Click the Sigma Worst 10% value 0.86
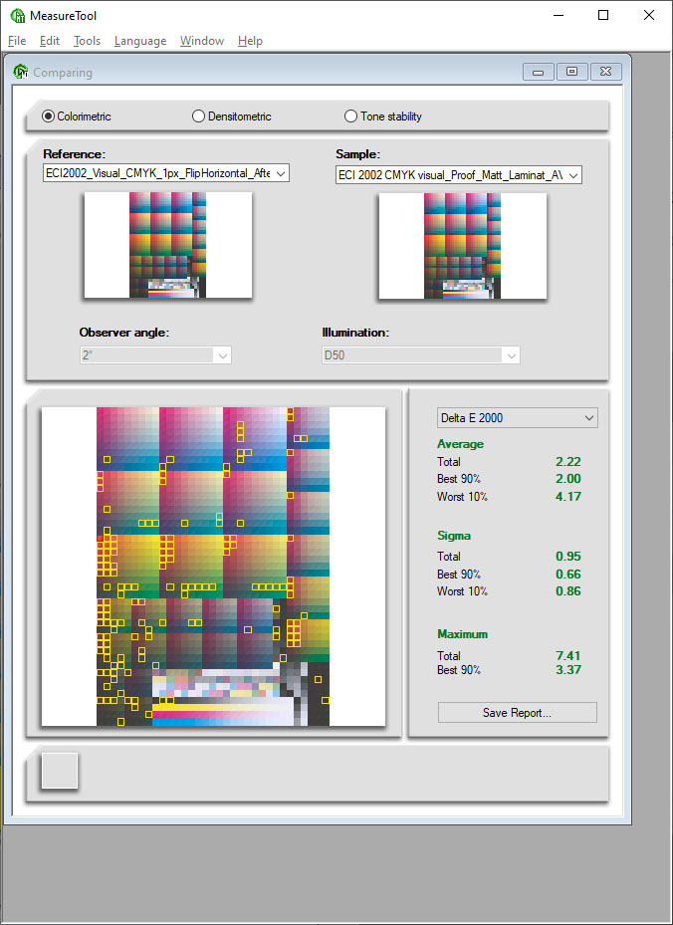The width and height of the screenshot is (673, 925). [568, 591]
